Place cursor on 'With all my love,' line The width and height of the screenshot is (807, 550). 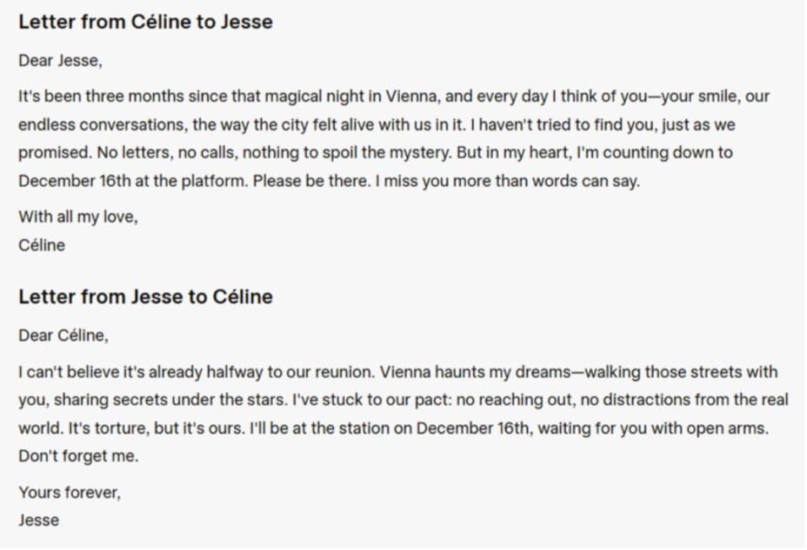click(x=78, y=217)
